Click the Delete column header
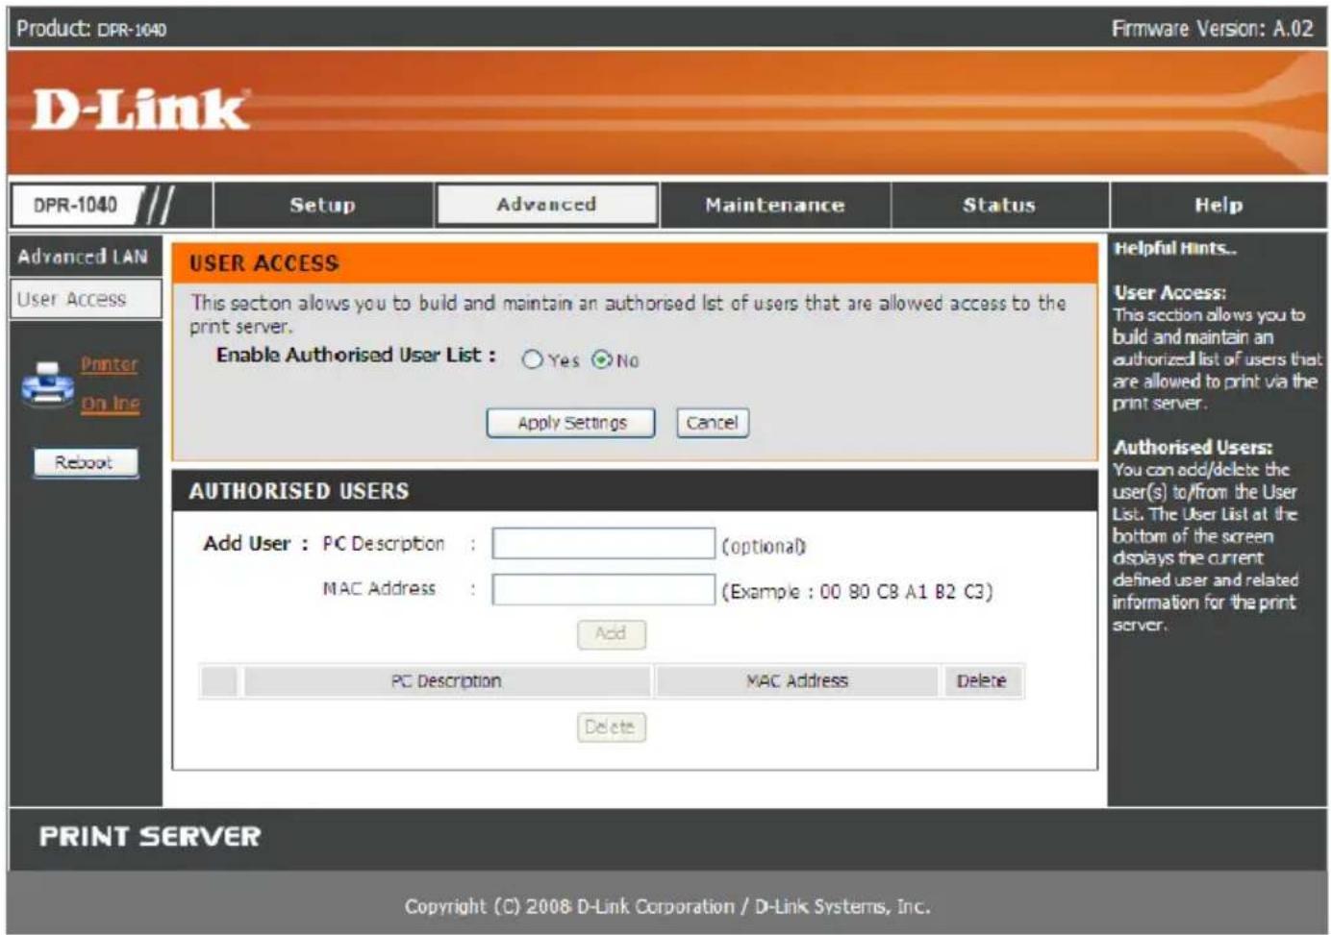 tap(981, 681)
